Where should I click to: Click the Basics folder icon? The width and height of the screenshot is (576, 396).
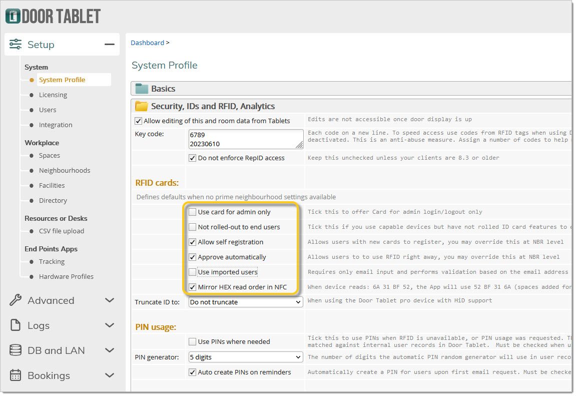(142, 89)
